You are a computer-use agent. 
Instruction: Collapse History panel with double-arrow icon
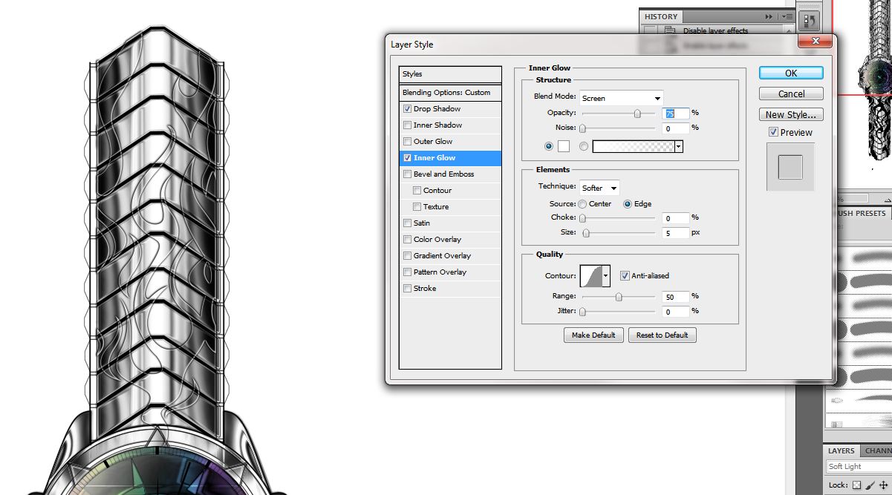pos(768,16)
